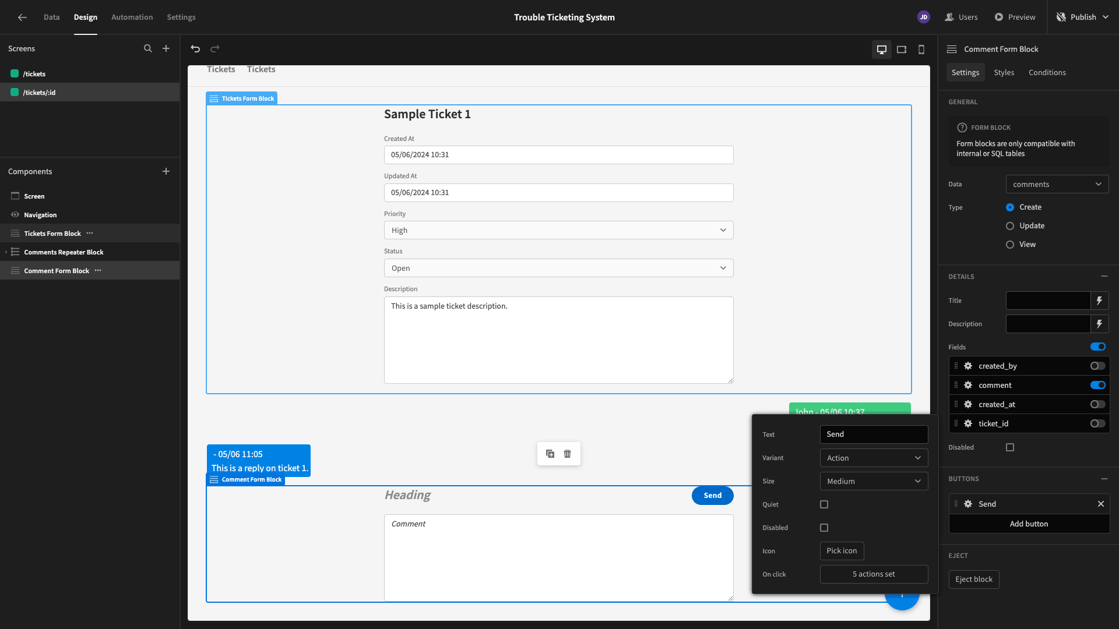Check the Disabled checkbox in button popup

click(824, 528)
